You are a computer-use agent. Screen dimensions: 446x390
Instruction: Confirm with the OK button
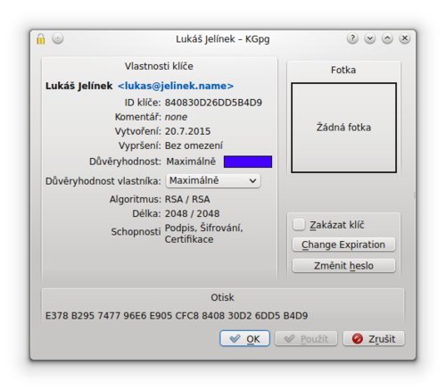(x=244, y=338)
